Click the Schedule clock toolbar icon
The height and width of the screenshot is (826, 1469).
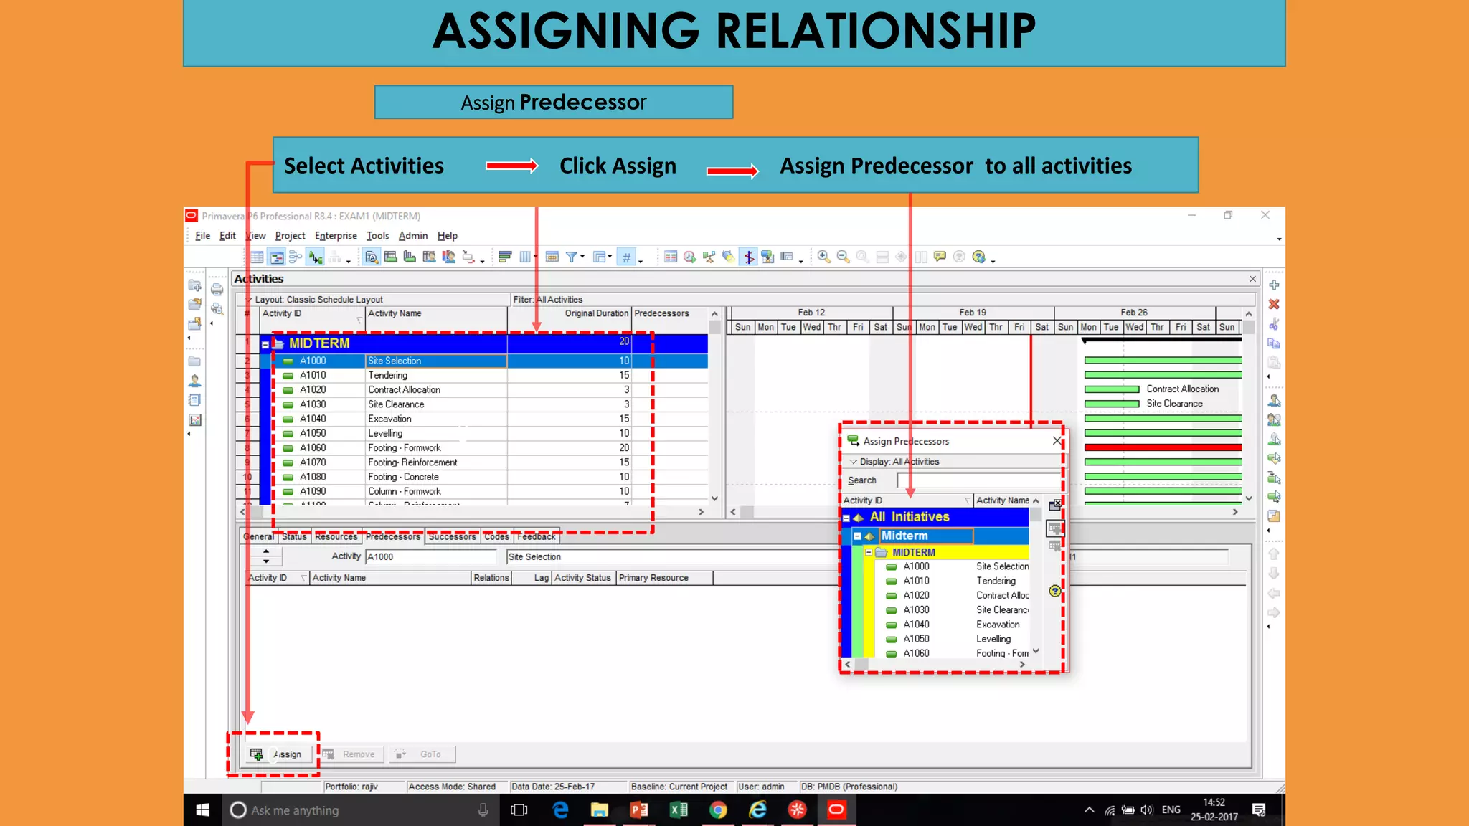tap(689, 257)
